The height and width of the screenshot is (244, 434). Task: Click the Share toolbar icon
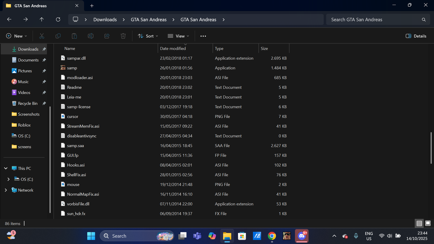(x=107, y=36)
